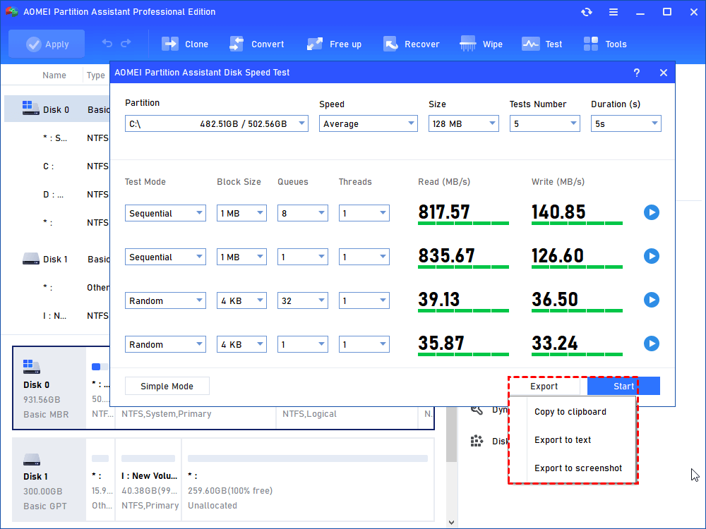
Task: Choose Copy to clipboard from Export menu
Action: (570, 412)
